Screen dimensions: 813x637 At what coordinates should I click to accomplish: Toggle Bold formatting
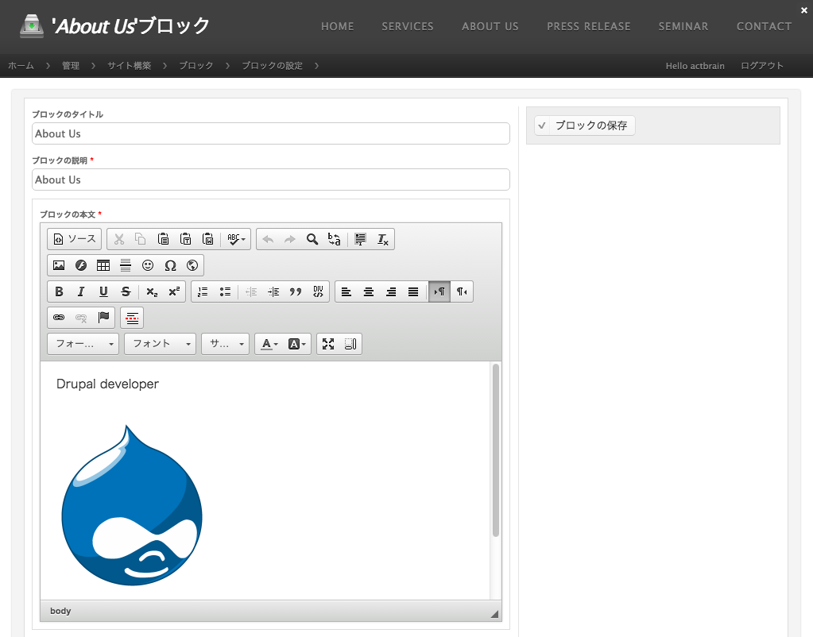(59, 291)
